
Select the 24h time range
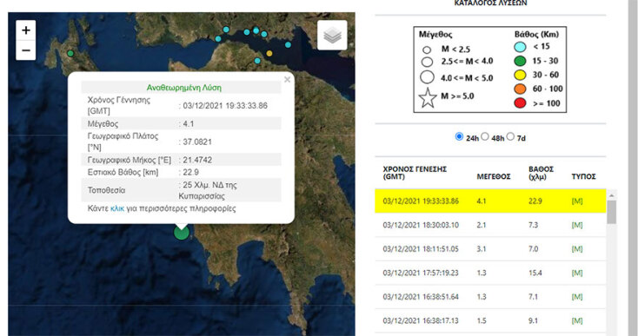(x=459, y=136)
